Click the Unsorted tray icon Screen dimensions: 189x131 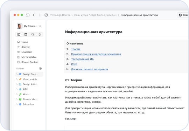(18, 52)
